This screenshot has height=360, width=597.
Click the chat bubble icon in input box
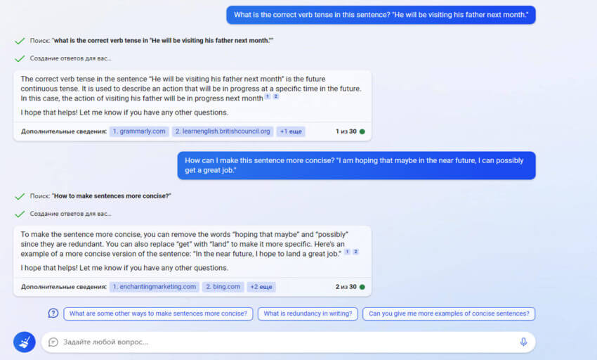53,342
